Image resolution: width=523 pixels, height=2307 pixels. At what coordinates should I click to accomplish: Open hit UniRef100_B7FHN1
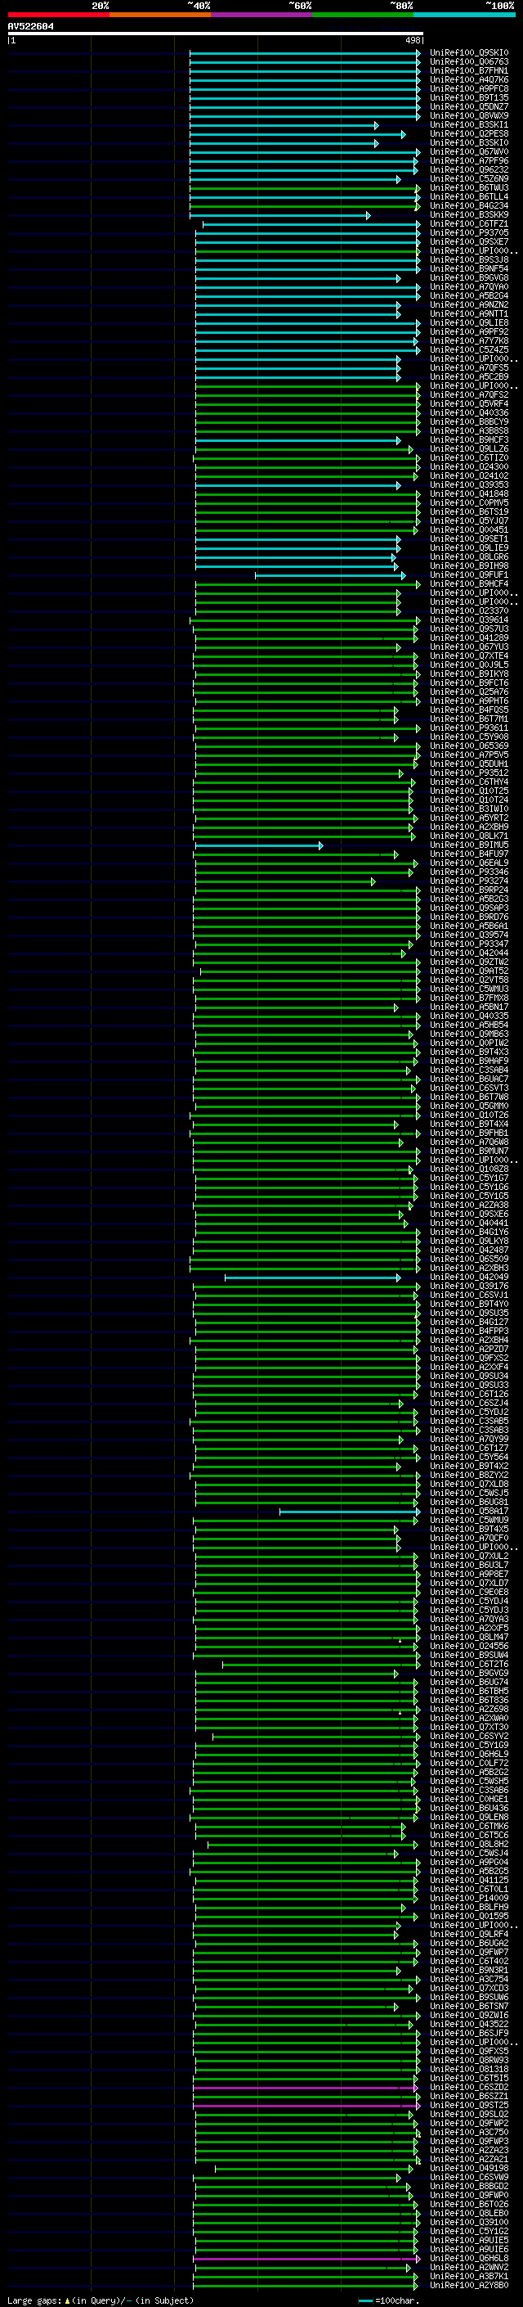click(x=469, y=70)
